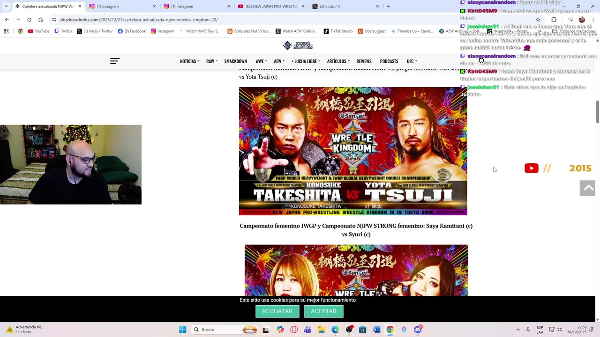Open the Chrome three-dot menu
600x337 pixels.
point(592,20)
